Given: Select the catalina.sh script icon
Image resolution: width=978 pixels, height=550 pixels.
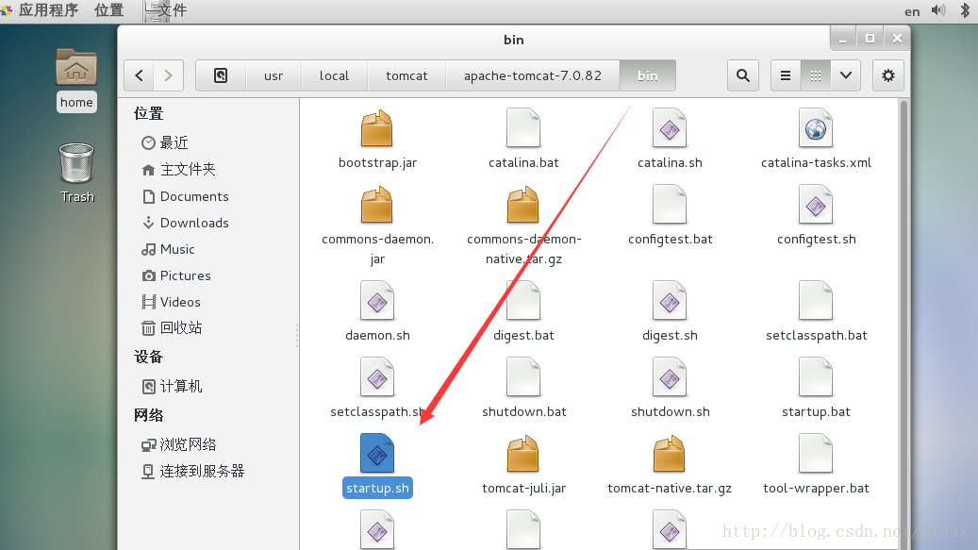Looking at the screenshot, I should click(x=670, y=128).
